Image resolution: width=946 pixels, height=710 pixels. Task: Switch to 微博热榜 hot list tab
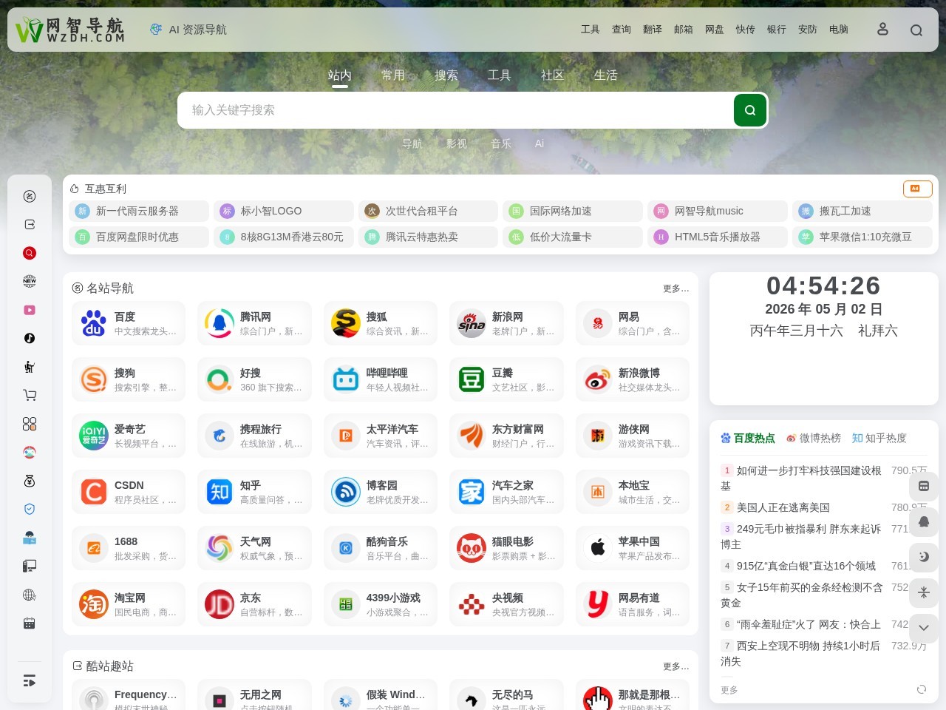pyautogui.click(x=814, y=438)
